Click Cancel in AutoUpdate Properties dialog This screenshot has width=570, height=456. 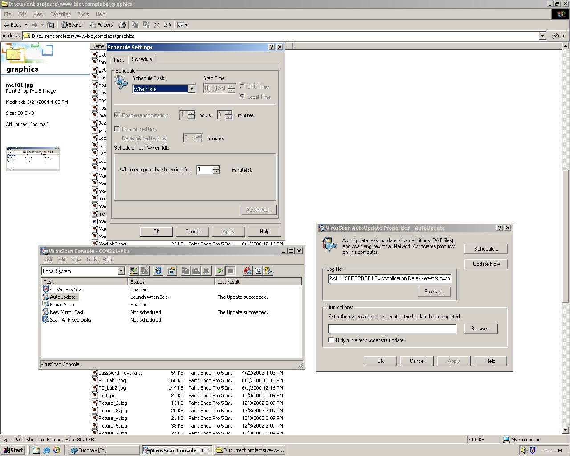click(417, 361)
